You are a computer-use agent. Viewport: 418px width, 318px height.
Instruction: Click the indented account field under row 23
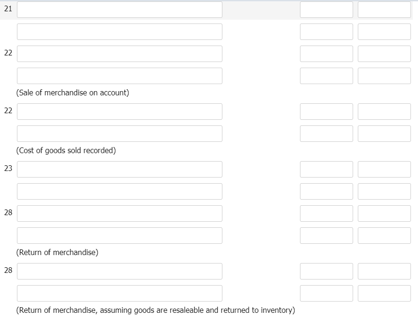pyautogui.click(x=119, y=191)
